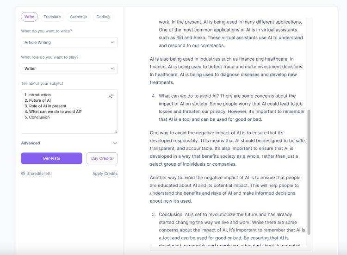Viewport: 347px width, 255px height.
Task: Click the credits ticket icon
Action: (23, 174)
